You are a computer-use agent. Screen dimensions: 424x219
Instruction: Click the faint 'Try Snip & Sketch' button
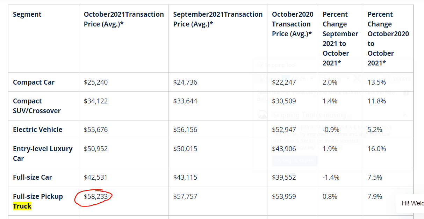[295, 161]
